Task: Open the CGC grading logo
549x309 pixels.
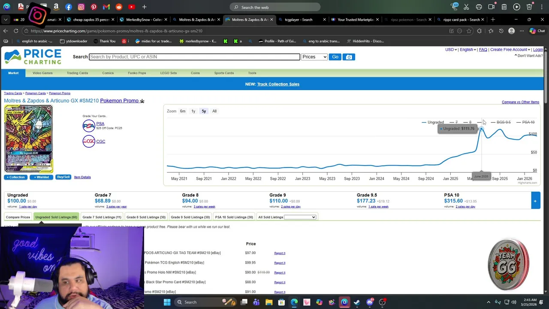Action: click(x=89, y=141)
